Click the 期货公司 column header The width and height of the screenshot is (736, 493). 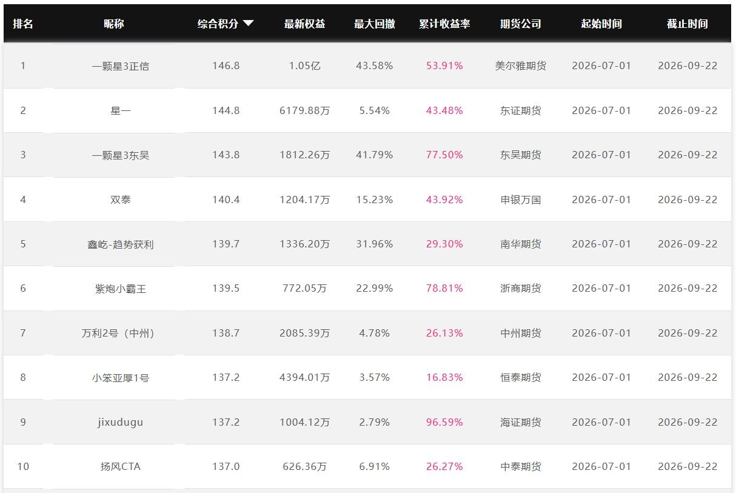point(521,24)
